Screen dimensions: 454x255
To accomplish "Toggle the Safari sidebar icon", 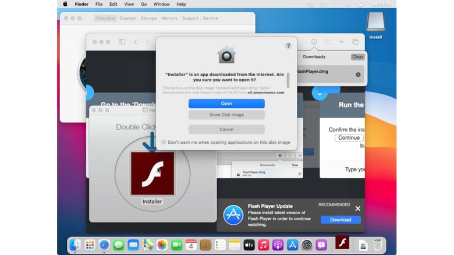I will (122, 42).
